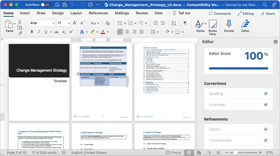
Task: Clear all formatting from selection
Action: click(x=108, y=23)
